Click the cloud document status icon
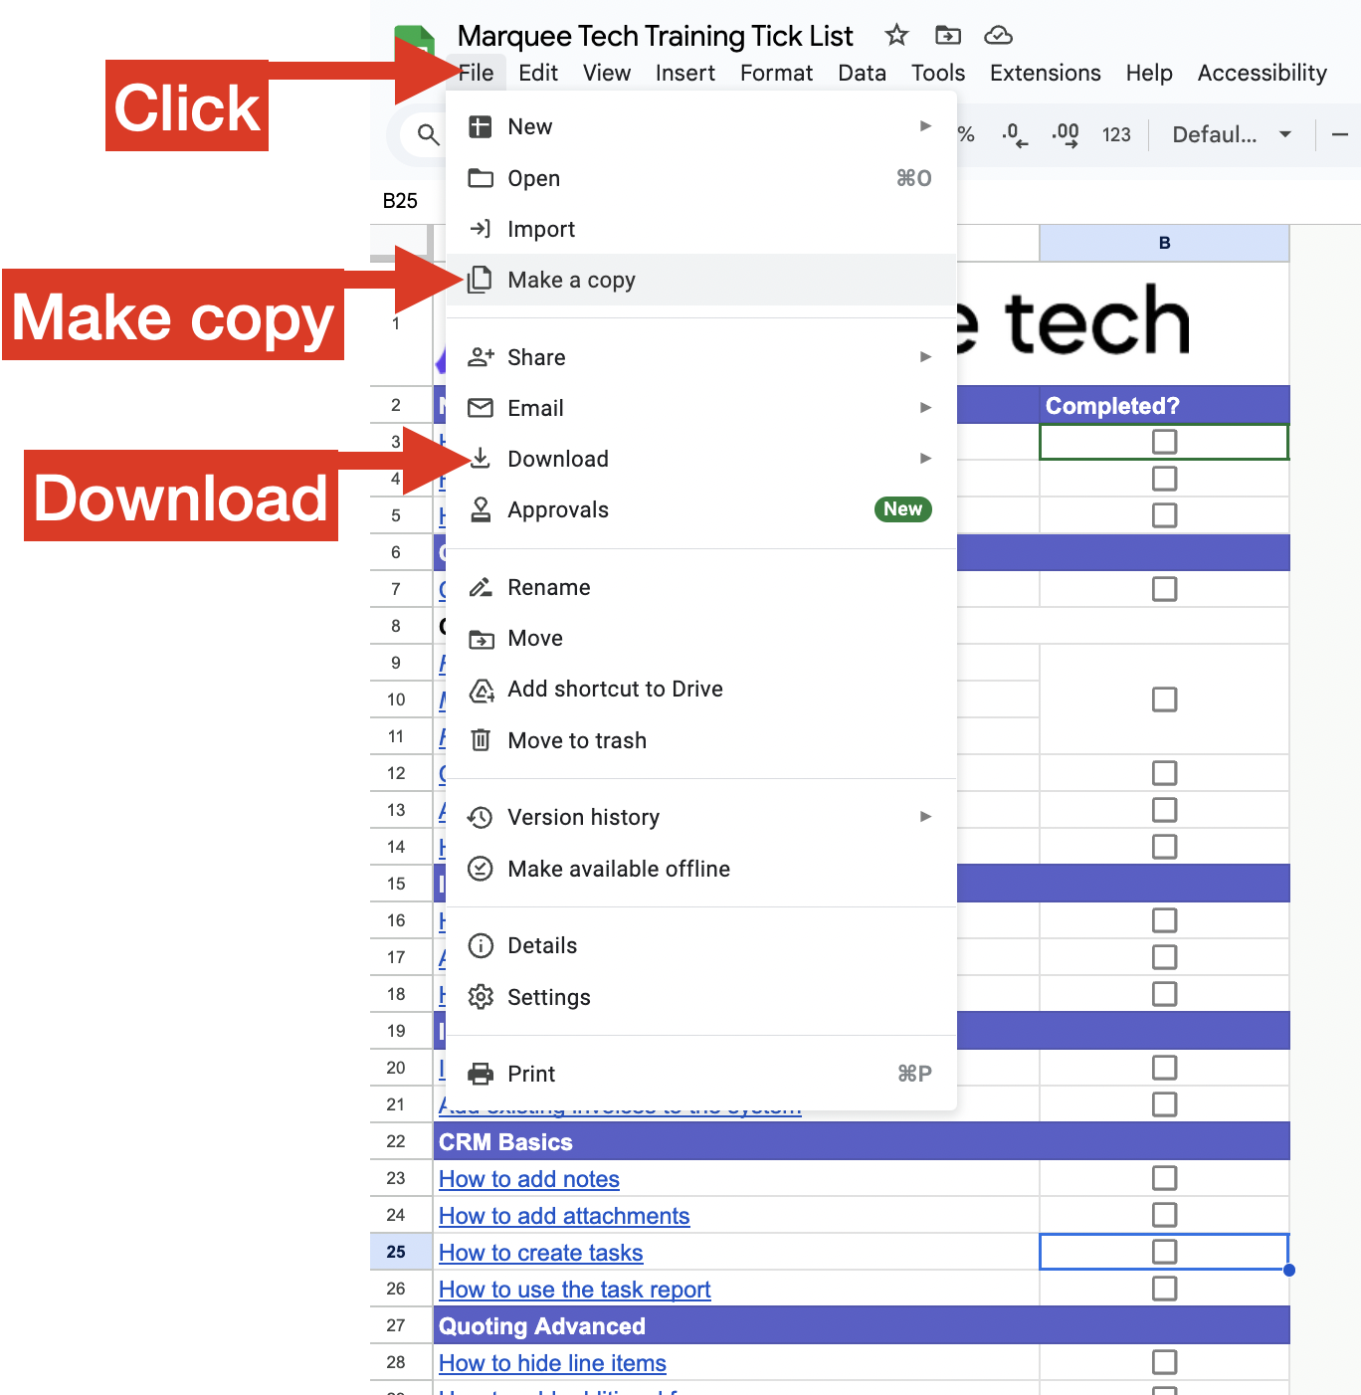This screenshot has height=1395, width=1361. pos(998,36)
